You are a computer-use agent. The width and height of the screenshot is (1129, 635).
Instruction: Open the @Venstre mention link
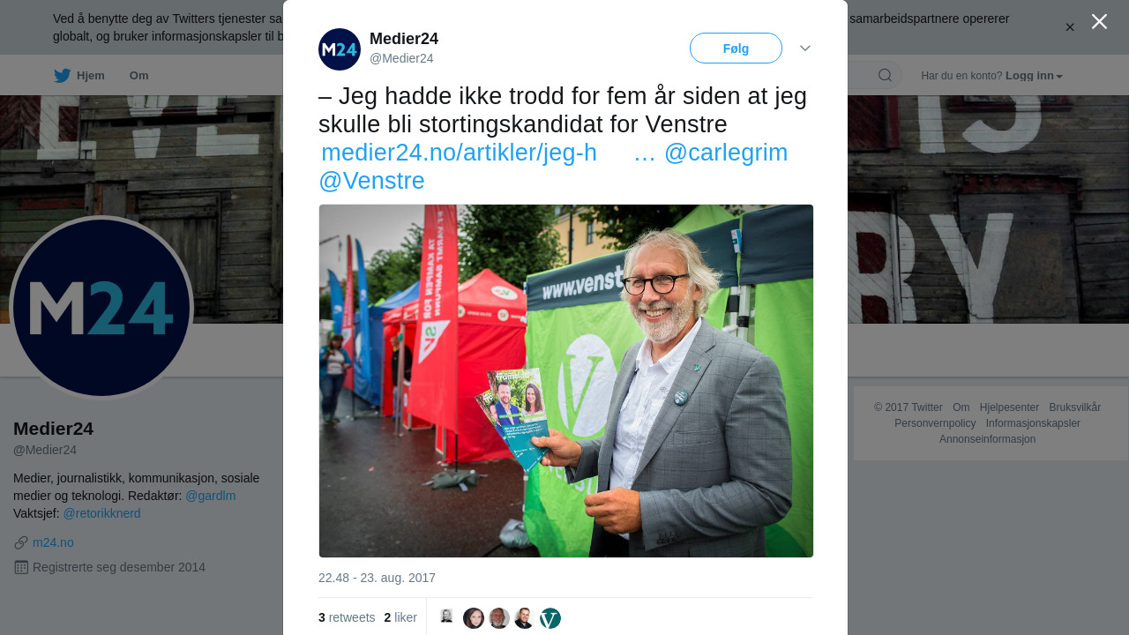(371, 181)
